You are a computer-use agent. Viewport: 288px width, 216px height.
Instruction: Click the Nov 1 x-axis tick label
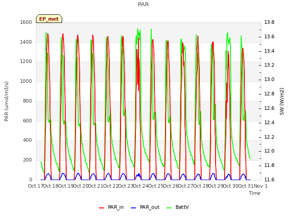(x=261, y=186)
